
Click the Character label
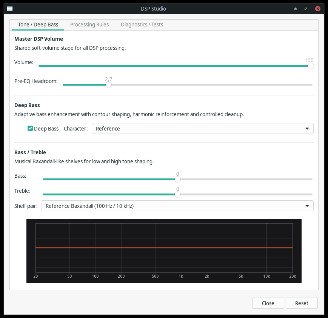(76, 129)
